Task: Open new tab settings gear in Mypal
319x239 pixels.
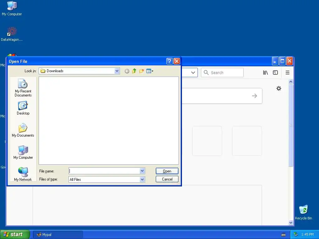Action: click(x=279, y=88)
